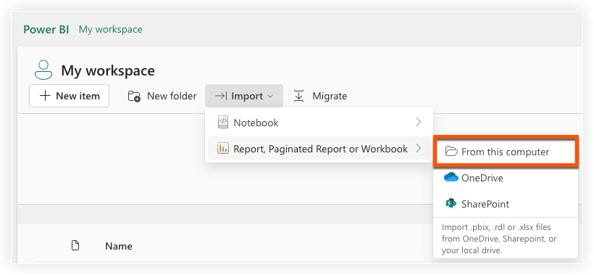Click the SharePoint logo icon
Screen dimensions: 594x275
pyautogui.click(x=451, y=204)
